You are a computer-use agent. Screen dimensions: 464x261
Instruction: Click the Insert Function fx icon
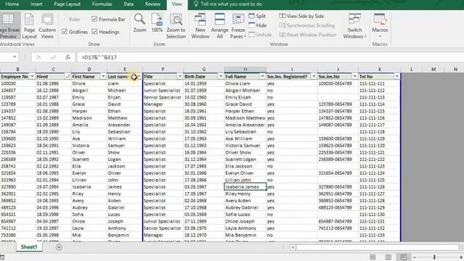click(x=67, y=57)
